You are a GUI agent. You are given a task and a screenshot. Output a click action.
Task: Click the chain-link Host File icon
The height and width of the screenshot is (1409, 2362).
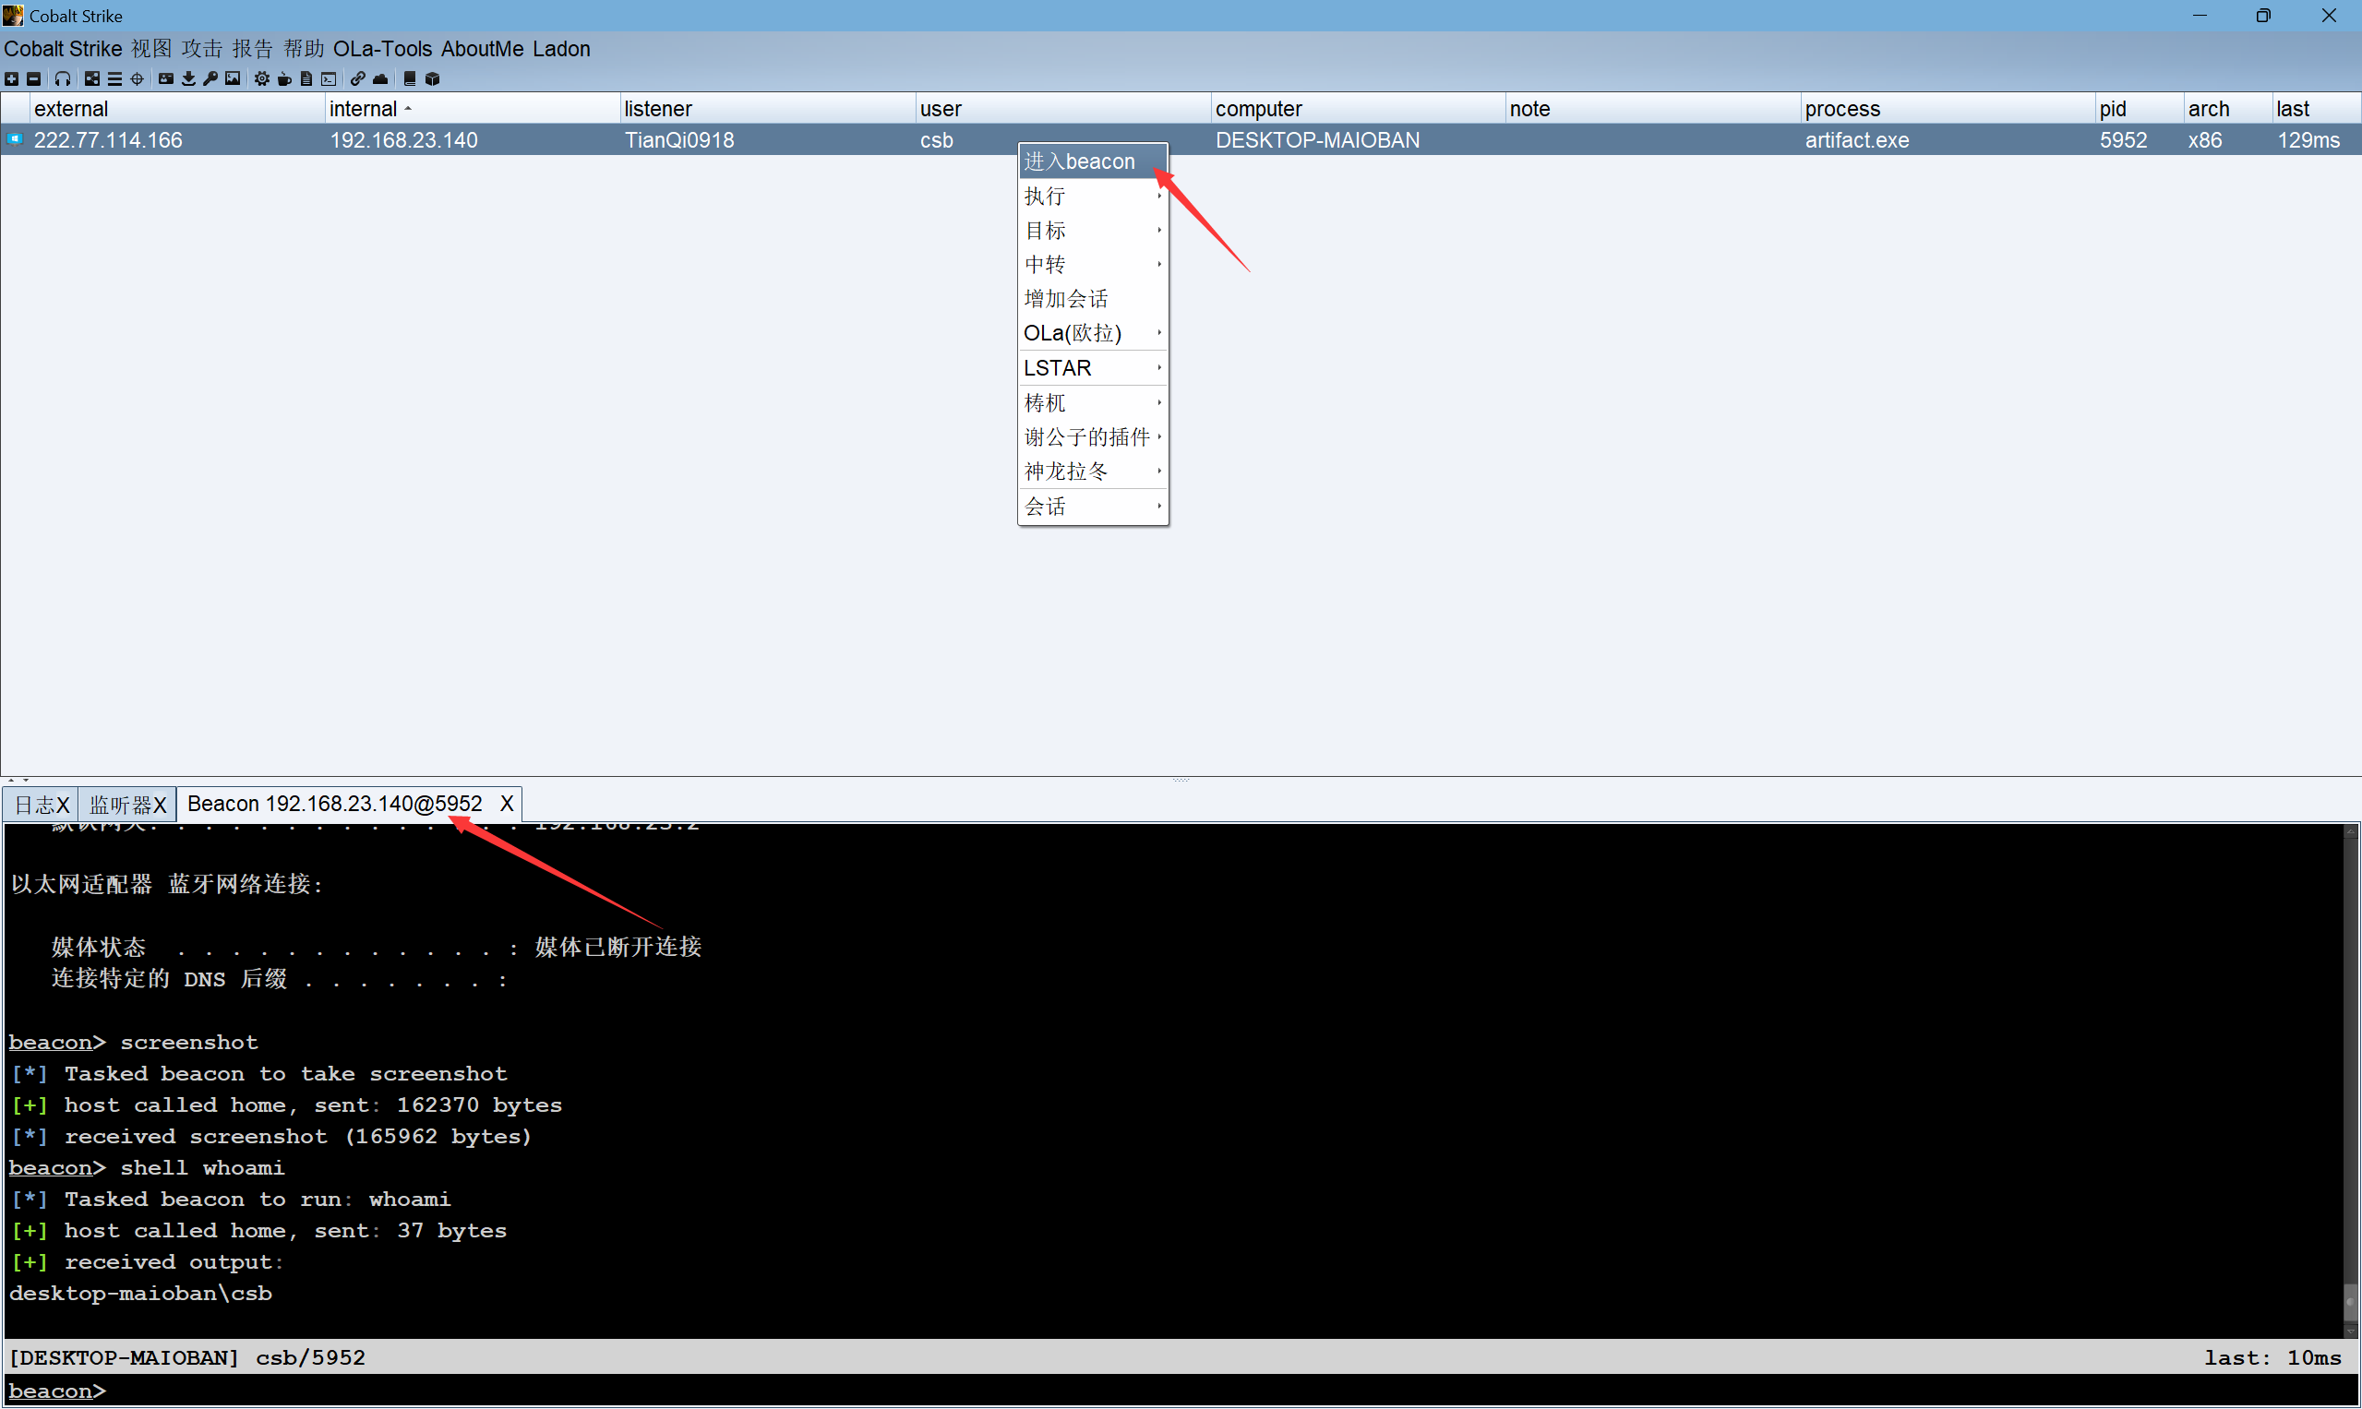(x=357, y=78)
